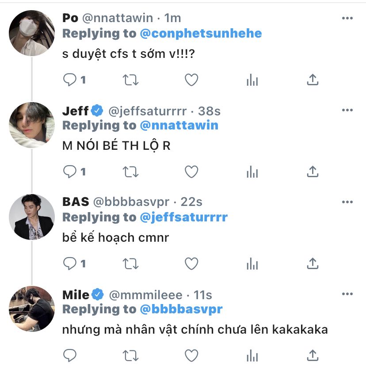
Task: Share Jeff's tweet
Action: click(313, 171)
